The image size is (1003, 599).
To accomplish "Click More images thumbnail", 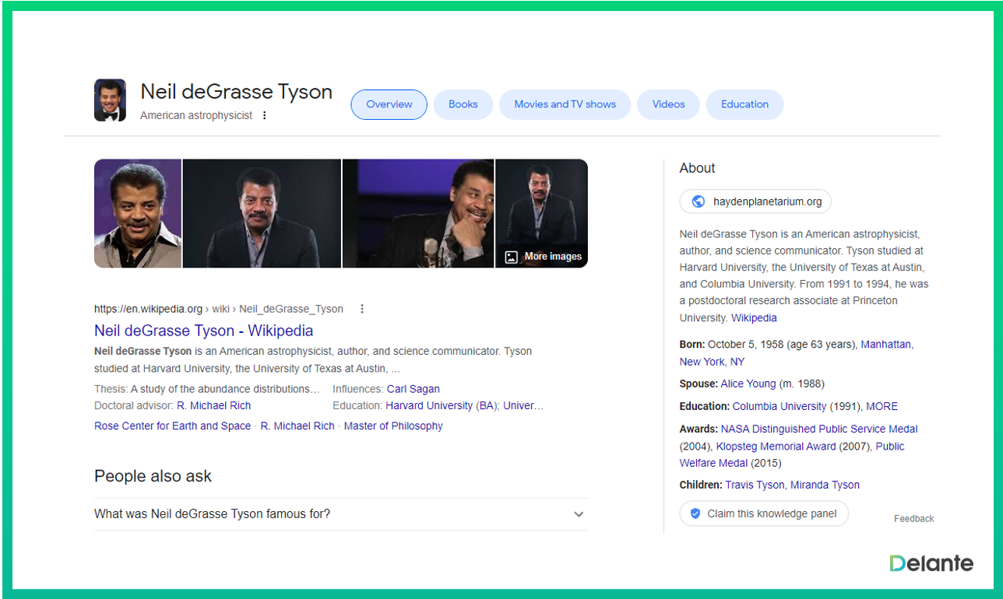I will point(542,213).
